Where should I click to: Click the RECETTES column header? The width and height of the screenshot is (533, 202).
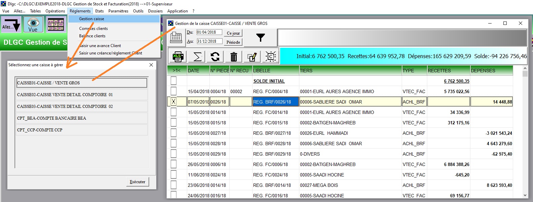coord(448,71)
